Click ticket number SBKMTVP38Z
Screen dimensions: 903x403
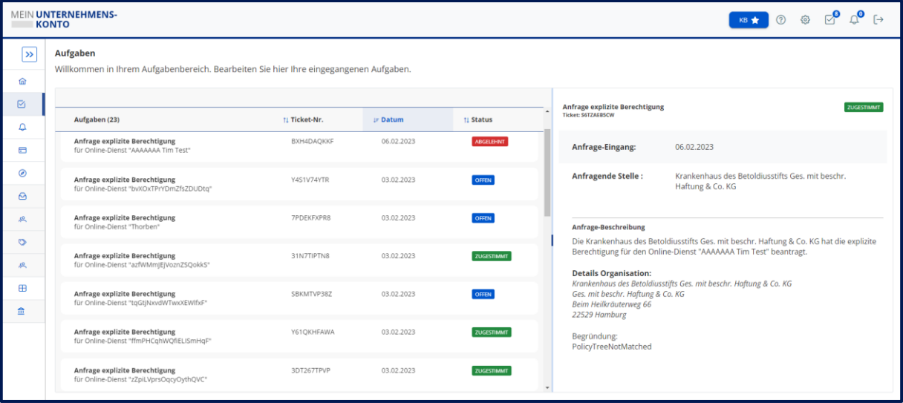(x=312, y=294)
